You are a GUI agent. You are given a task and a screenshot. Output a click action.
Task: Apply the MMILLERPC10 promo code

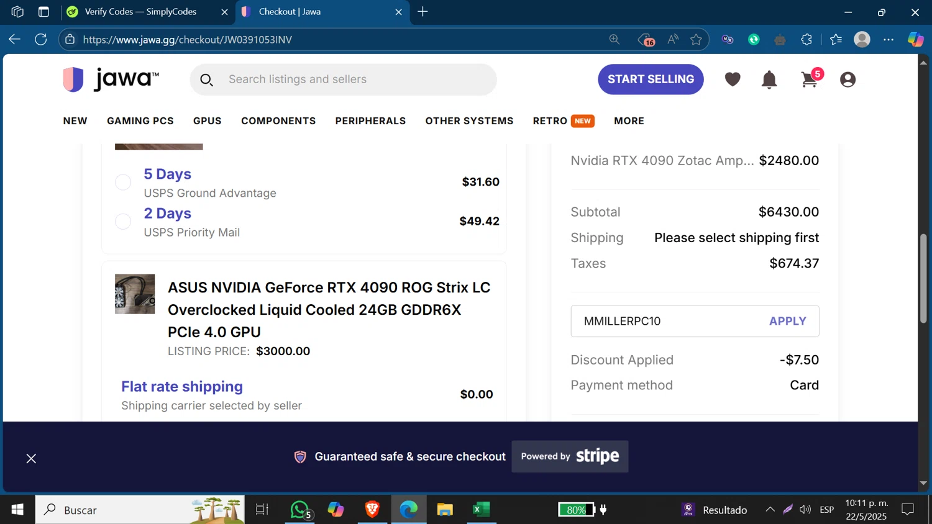point(787,321)
